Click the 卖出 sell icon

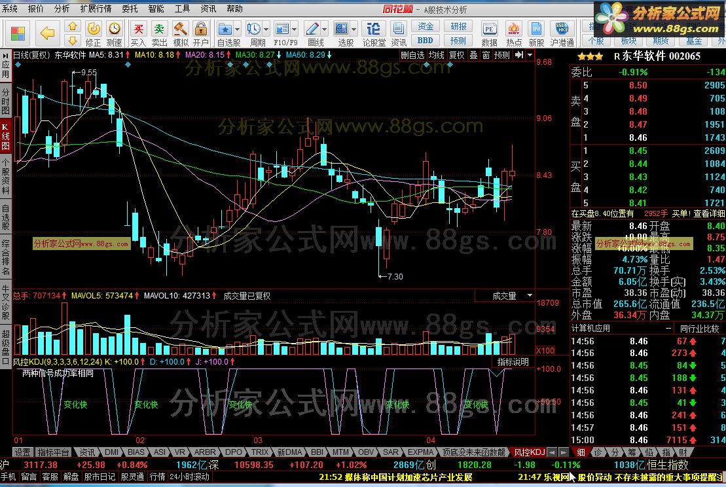[159, 34]
